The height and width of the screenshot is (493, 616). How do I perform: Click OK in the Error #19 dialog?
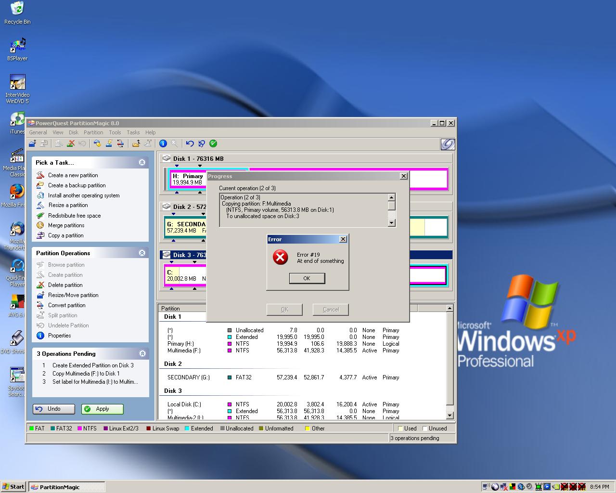pos(307,278)
